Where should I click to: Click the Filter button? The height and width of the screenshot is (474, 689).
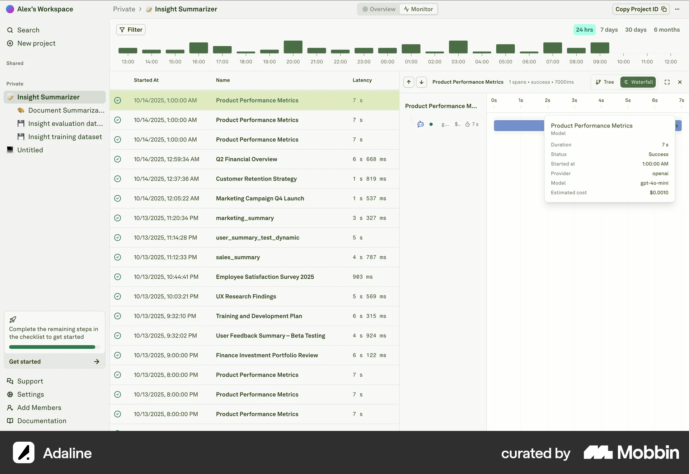click(131, 30)
